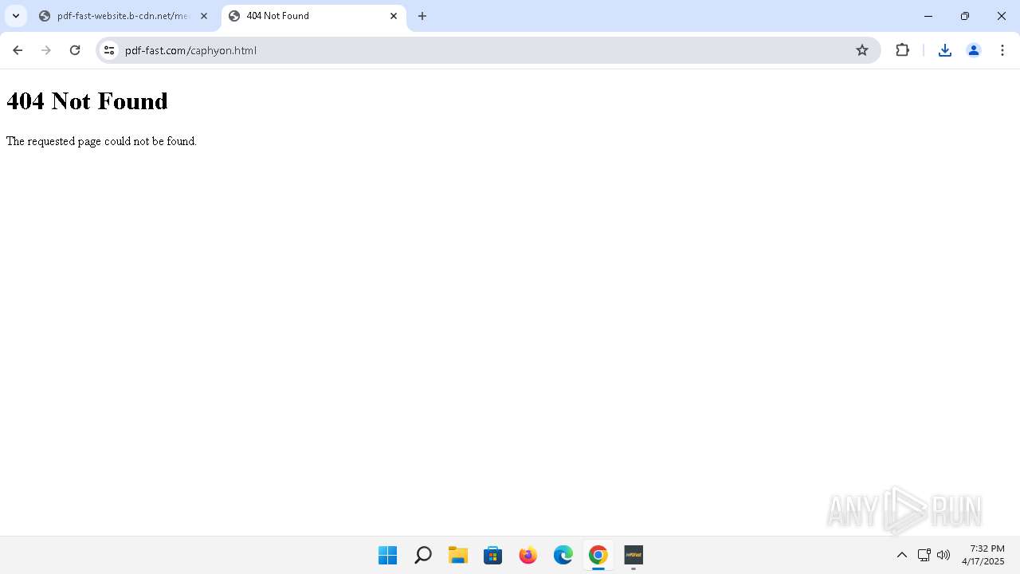Open the network status tray icon
Viewport: 1020px width, 574px height.
click(x=924, y=555)
